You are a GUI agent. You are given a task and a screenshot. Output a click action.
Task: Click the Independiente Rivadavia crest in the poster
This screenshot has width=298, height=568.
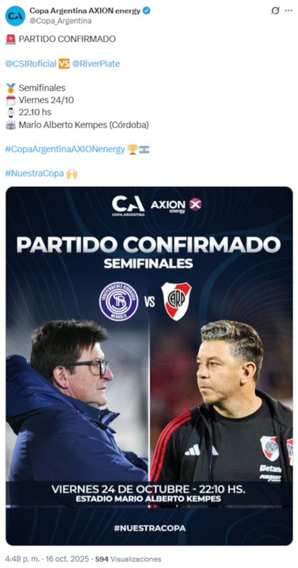(x=119, y=301)
